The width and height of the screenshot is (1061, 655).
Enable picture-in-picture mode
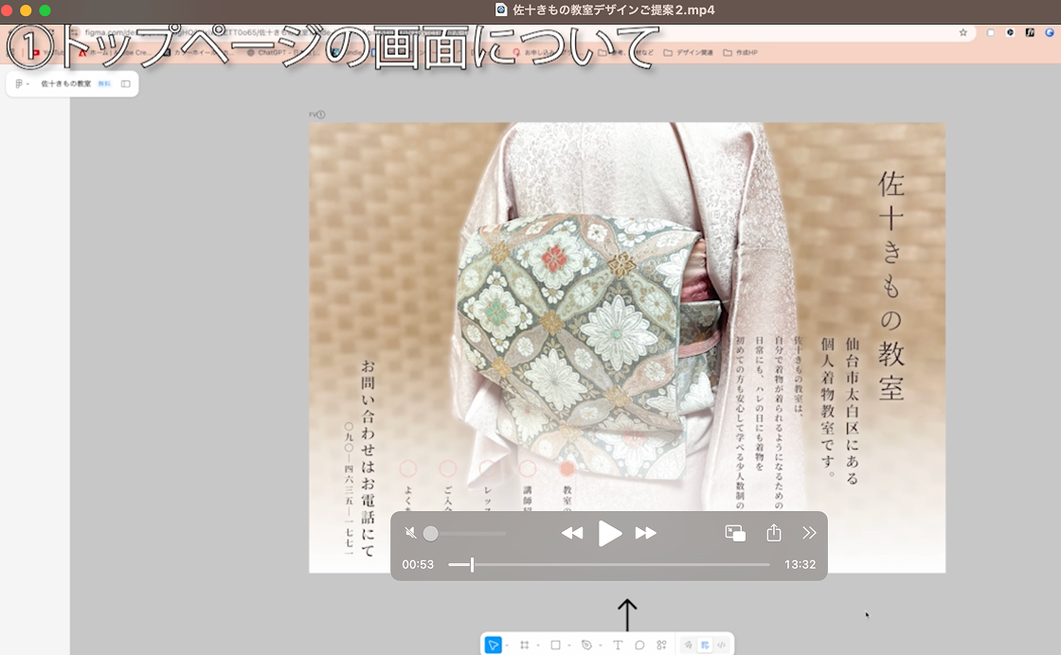pyautogui.click(x=735, y=534)
